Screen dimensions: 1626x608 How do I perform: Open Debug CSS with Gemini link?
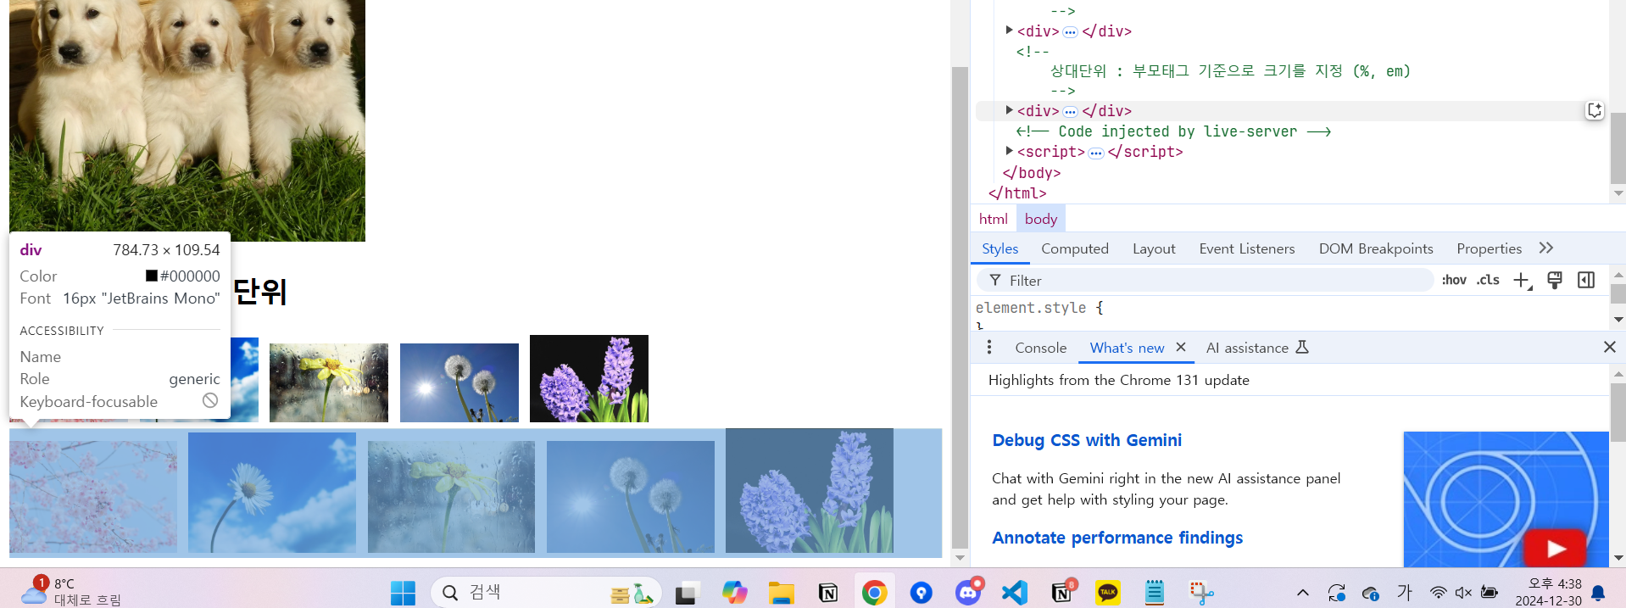click(1087, 440)
